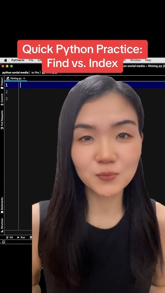Open the Help menu
Image resolution: width=165 pixels, height=293 pixels.
click(148, 60)
